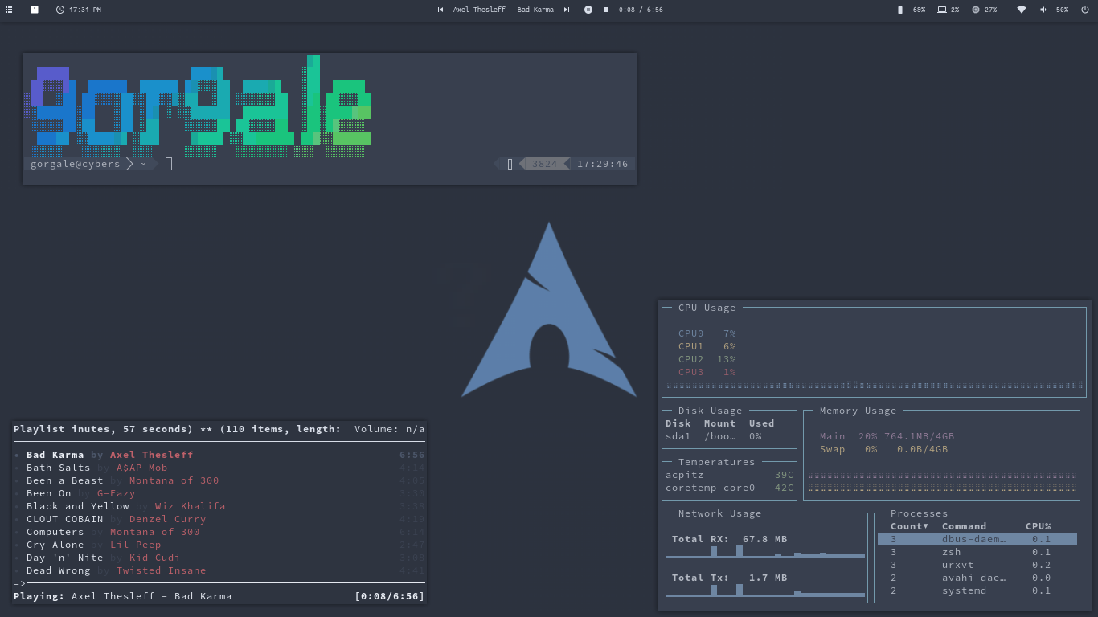Viewport: 1098px width, 617px height.
Task: Click the 50% volume level text
Action: pos(1062,10)
